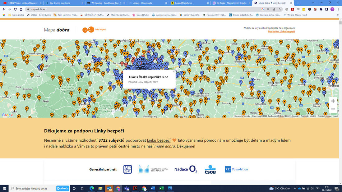The image size is (342, 192).
Task: Open the browser home page
Action: coord(21,9)
